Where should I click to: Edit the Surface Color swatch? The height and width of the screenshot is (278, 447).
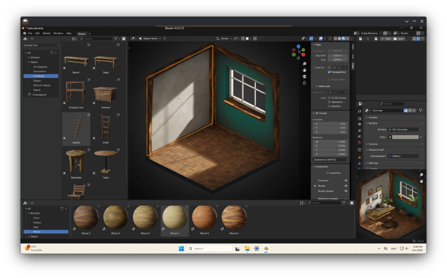[405, 137]
